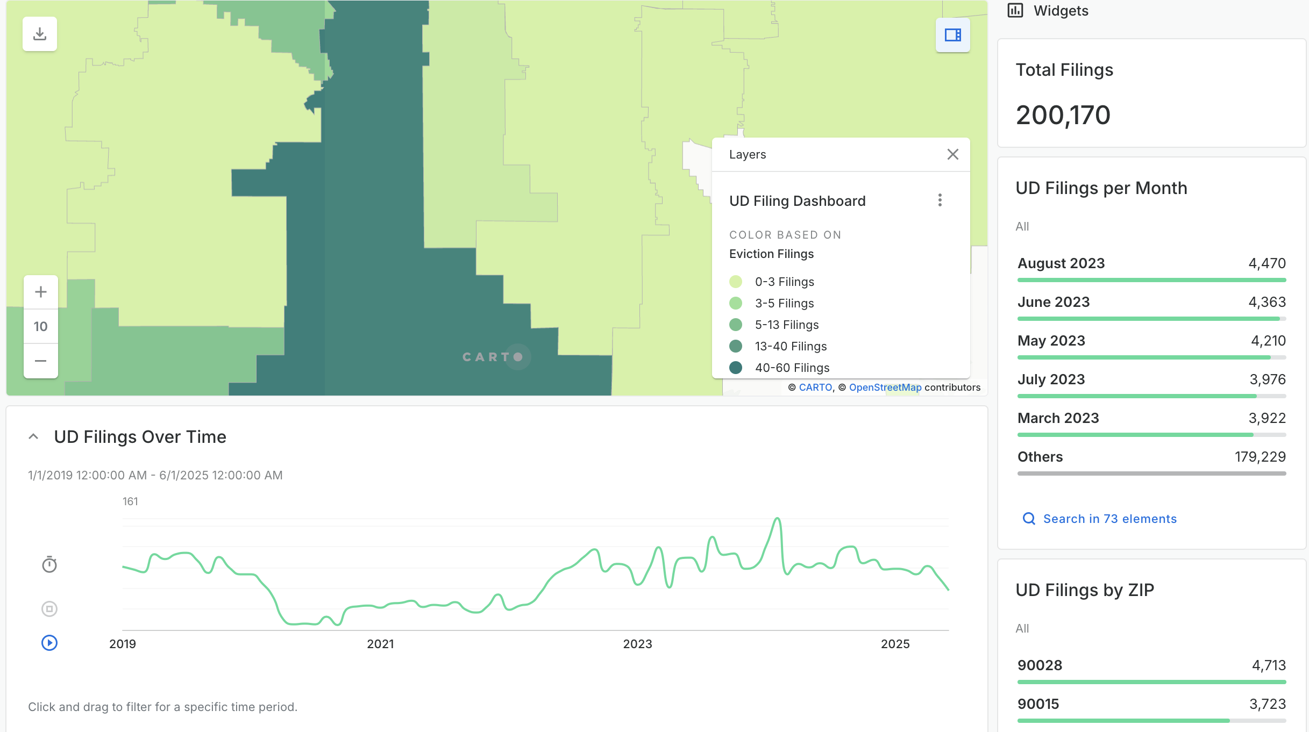Open the CARTO attribution link

pyautogui.click(x=815, y=387)
